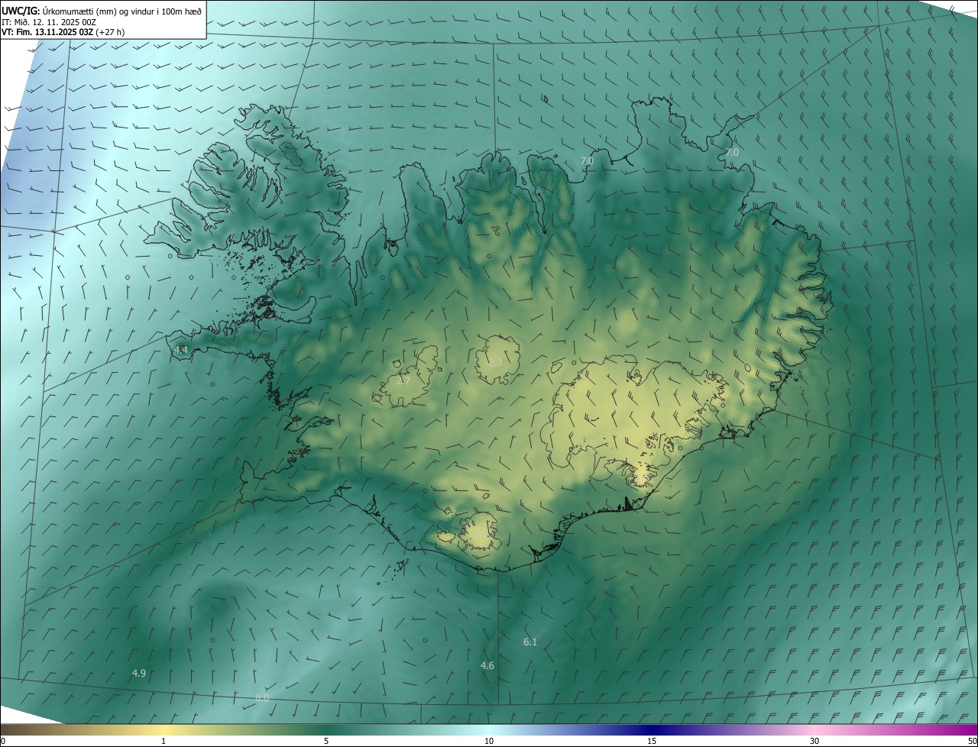This screenshot has height=747, width=978.
Task: Click the initial time line 'IT: Mið. 12. 11. 2025 00Z'
Action: point(49,21)
